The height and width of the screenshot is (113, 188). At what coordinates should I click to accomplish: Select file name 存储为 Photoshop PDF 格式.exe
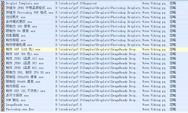point(29,12)
